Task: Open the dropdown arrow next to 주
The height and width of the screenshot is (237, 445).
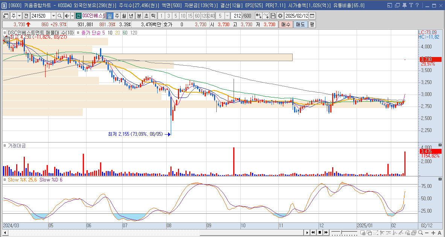Action: (19, 16)
